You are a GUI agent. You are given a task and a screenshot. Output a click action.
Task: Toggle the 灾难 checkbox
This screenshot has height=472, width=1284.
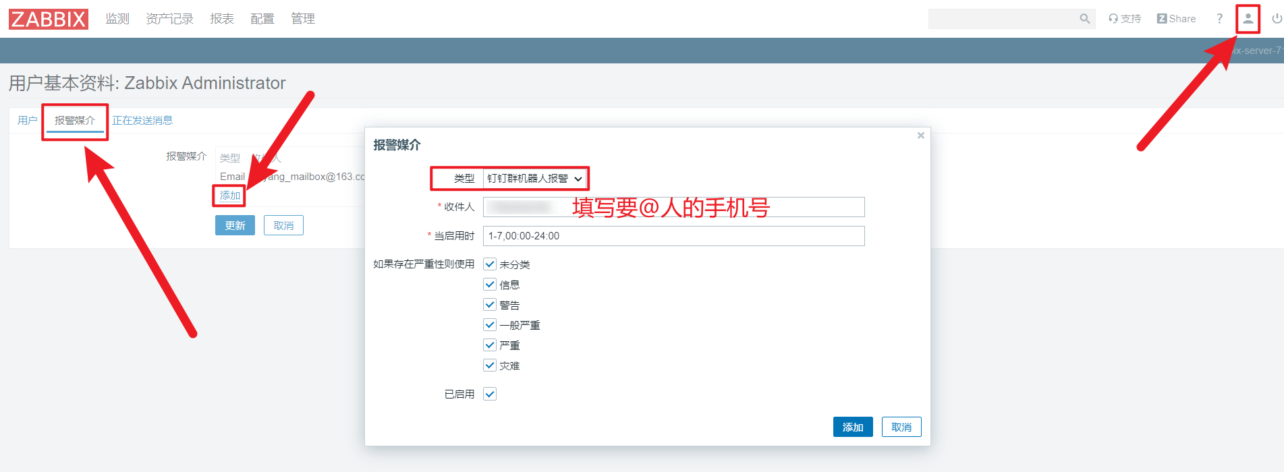click(x=490, y=365)
